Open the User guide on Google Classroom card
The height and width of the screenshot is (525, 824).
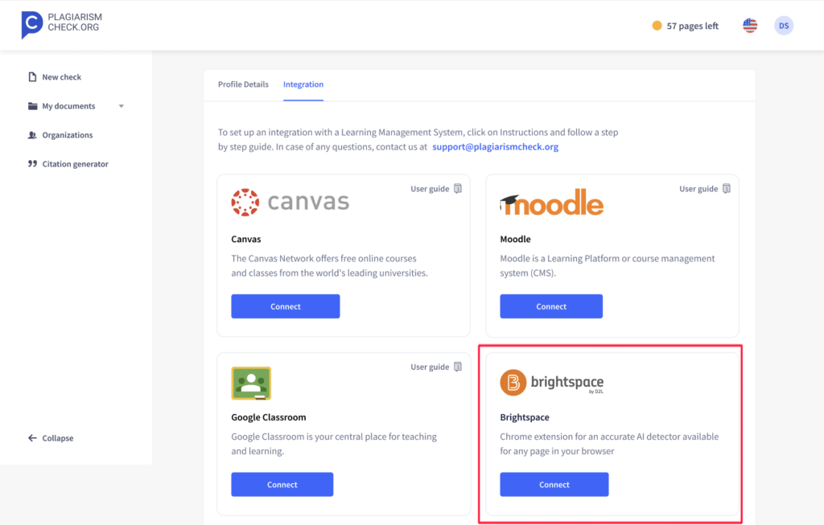click(x=458, y=366)
